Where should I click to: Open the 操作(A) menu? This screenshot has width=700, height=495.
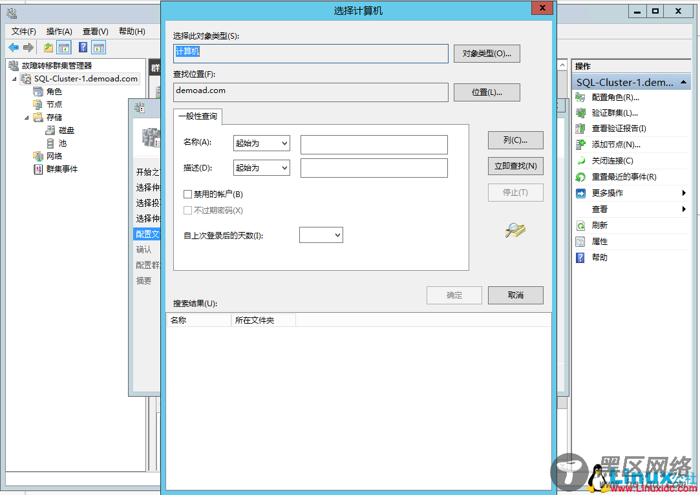pos(59,31)
